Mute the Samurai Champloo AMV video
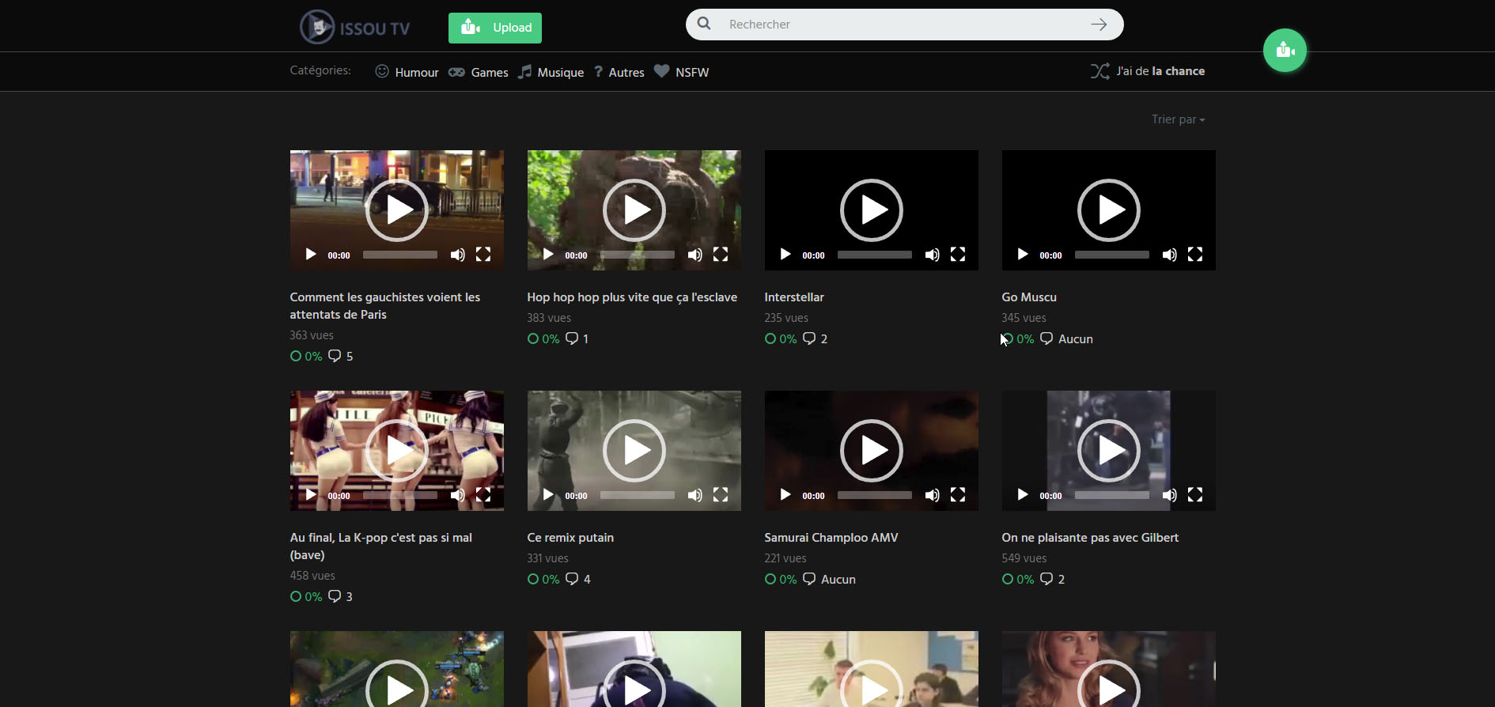 point(932,495)
